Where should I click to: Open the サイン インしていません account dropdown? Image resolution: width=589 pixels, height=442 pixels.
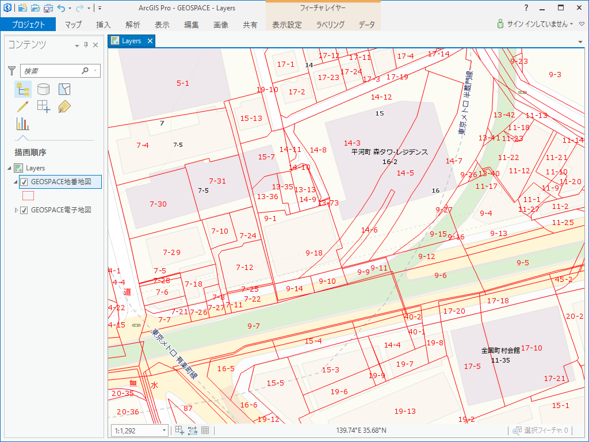pyautogui.click(x=541, y=24)
